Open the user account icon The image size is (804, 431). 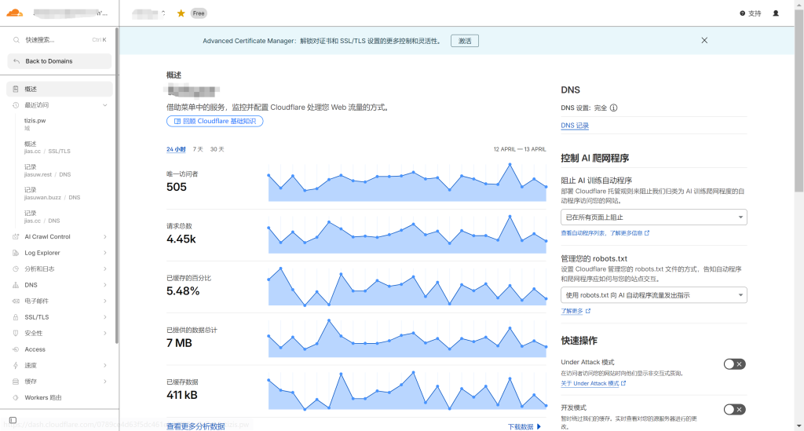tap(776, 13)
